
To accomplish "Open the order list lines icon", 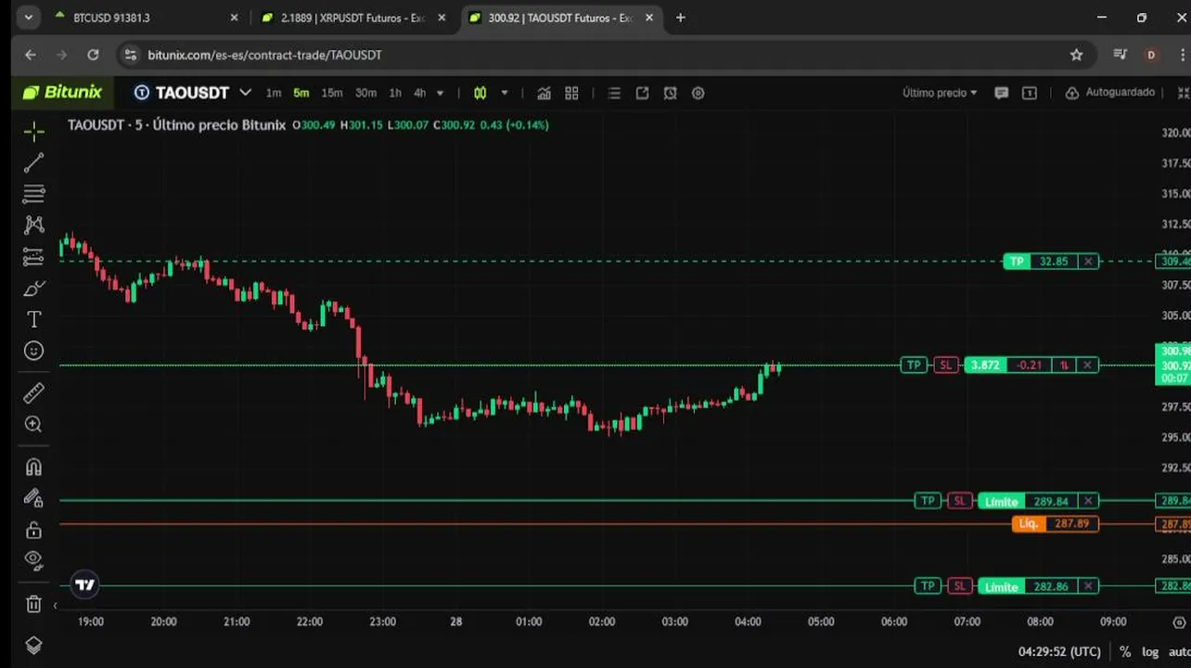I will click(614, 93).
